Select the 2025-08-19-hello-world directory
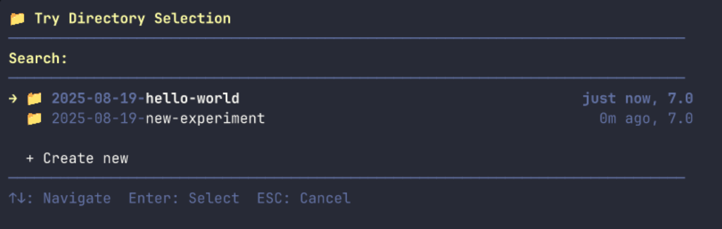This screenshot has width=722, height=229. click(x=145, y=98)
